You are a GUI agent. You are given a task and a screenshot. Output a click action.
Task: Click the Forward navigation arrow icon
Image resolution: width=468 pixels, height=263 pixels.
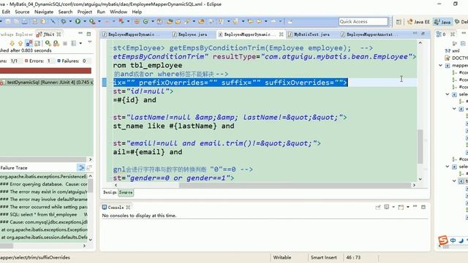click(x=273, y=21)
